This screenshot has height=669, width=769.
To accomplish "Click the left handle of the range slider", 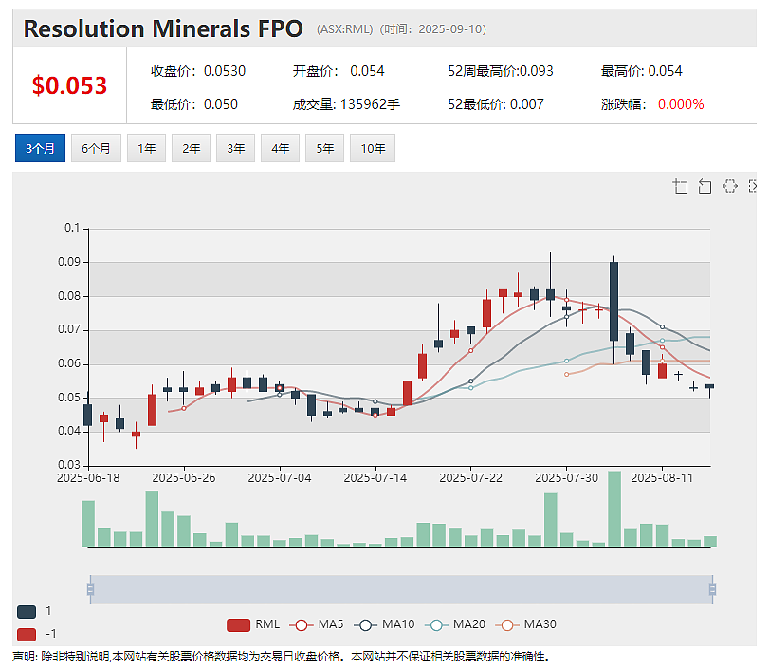I will point(90,589).
